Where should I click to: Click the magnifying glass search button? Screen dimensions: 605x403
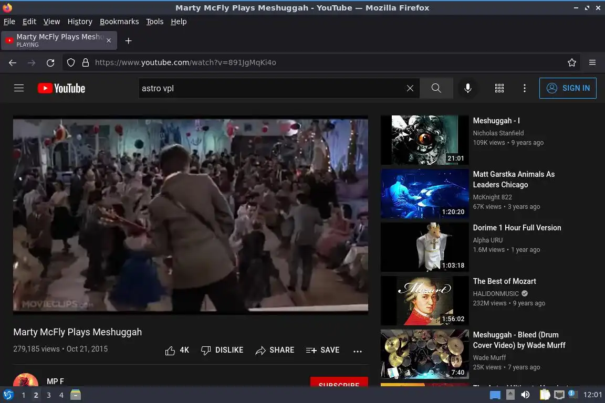coord(436,88)
